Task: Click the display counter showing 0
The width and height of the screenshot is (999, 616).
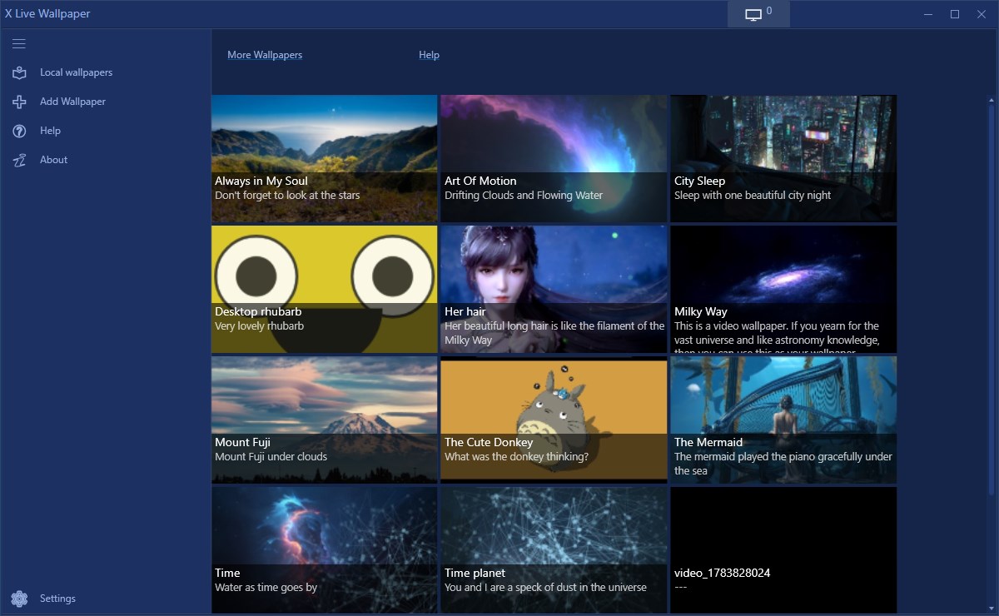Action: 770,10
